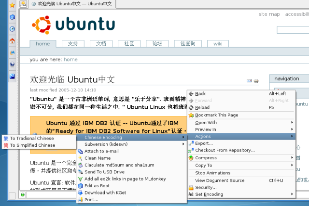Select the Bookmark This Page entry
The image size is (309, 206).
241,115
